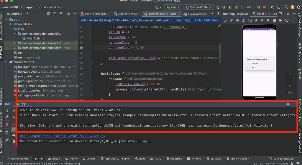Click the account avatar icon
The width and height of the screenshot is (302, 165).
298,7
